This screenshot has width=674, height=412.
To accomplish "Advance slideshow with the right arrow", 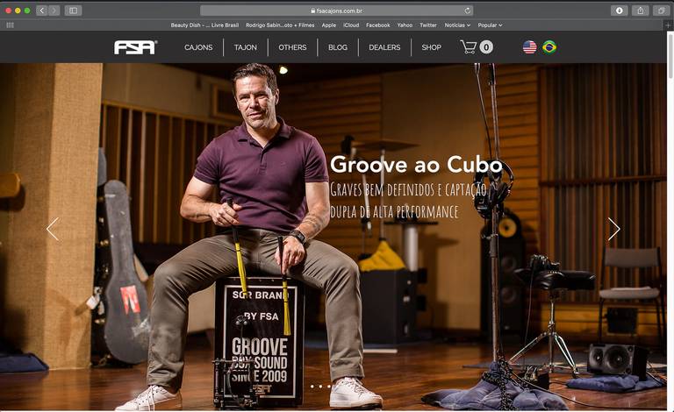I will tap(613, 229).
